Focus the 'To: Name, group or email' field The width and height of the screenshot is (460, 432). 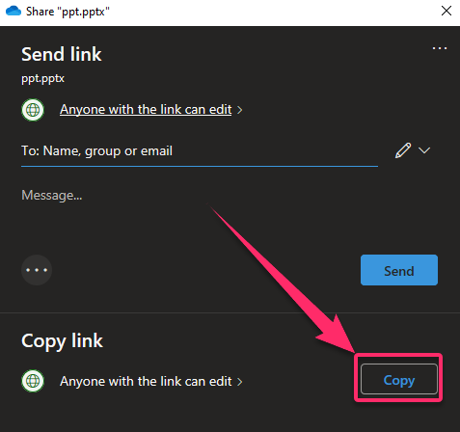[x=200, y=151]
